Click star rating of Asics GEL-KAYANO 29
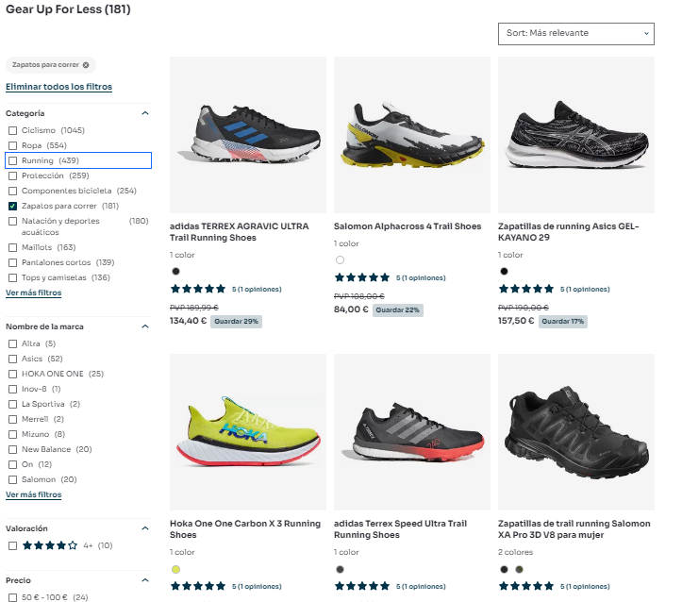The image size is (682, 602). 527,290
